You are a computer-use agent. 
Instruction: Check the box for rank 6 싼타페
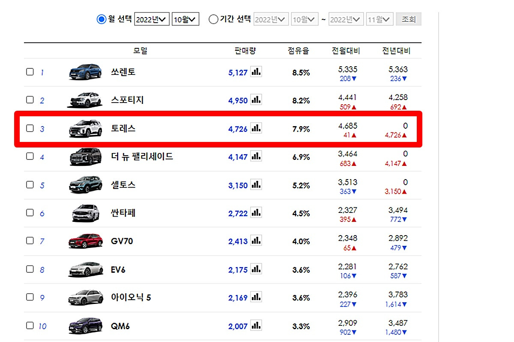30,212
